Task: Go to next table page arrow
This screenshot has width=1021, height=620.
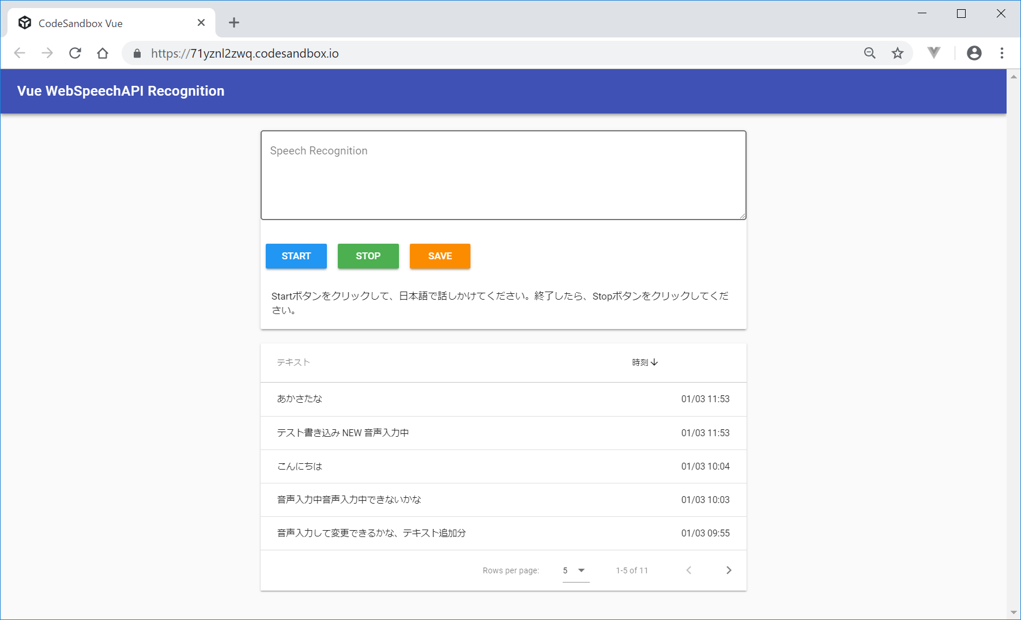Action: coord(729,570)
